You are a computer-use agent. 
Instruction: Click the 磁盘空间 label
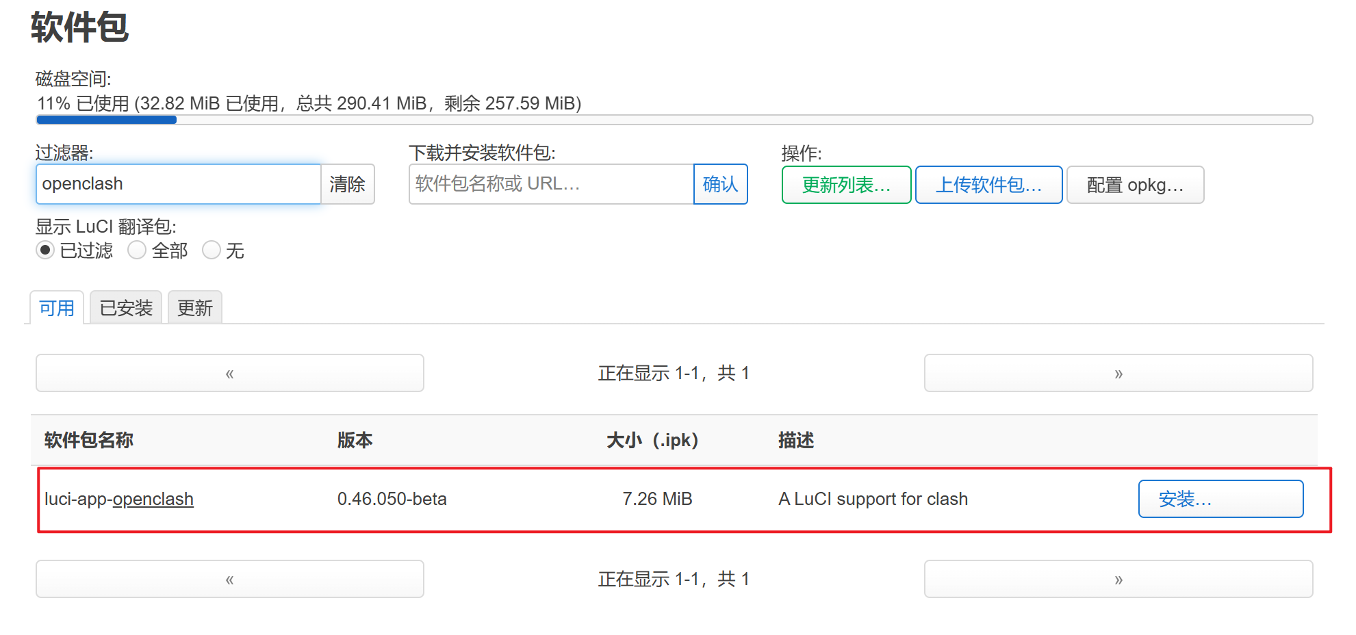coord(73,79)
